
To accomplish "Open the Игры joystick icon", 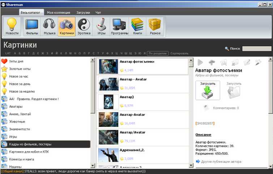I will [101, 26].
